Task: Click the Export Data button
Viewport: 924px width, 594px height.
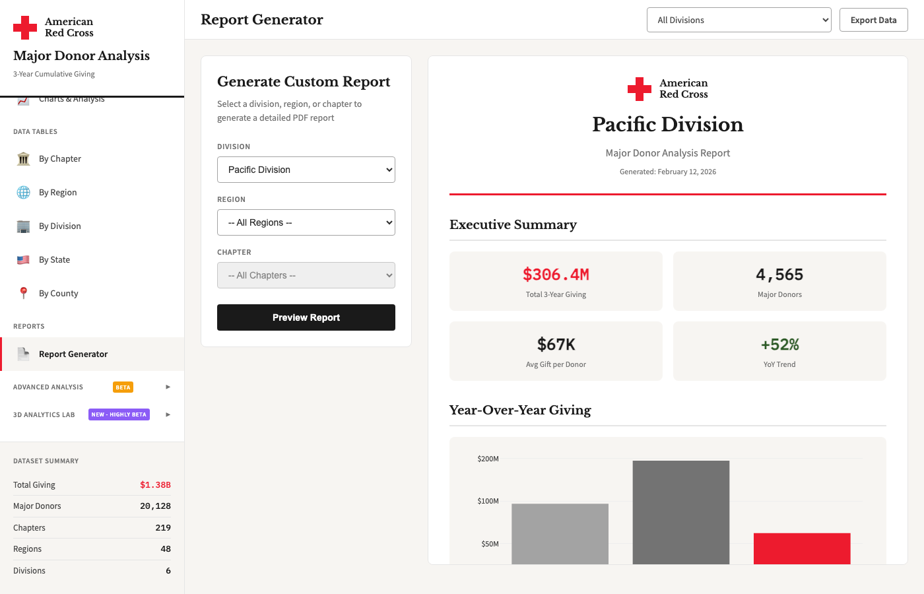Action: coord(874,20)
